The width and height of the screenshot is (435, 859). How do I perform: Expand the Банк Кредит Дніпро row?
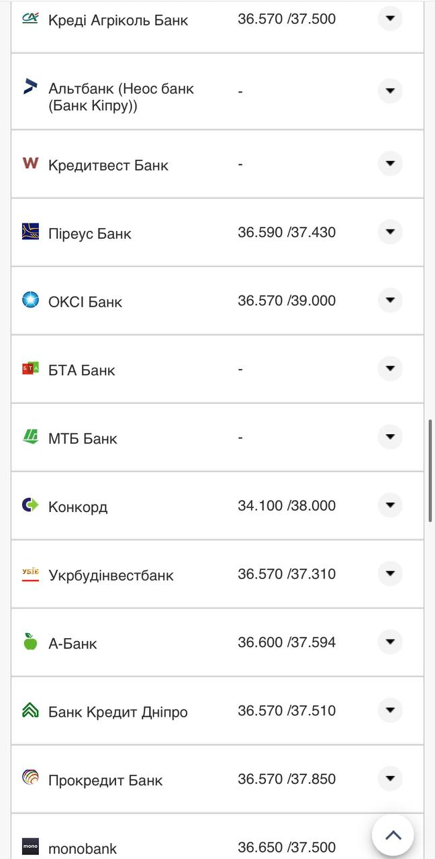pos(390,710)
